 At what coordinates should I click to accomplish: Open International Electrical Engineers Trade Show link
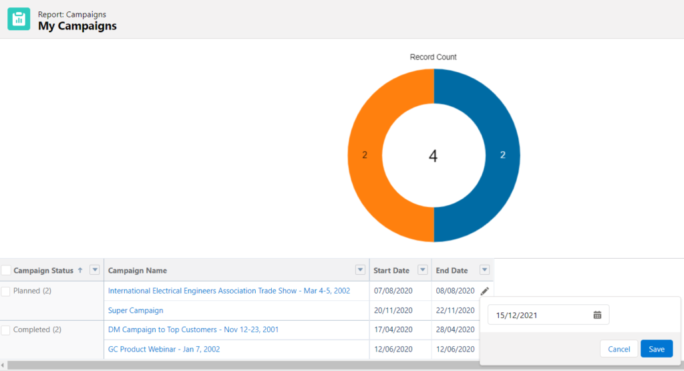pyautogui.click(x=228, y=291)
